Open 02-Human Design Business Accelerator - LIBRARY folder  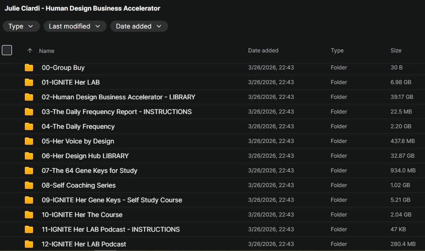click(118, 97)
